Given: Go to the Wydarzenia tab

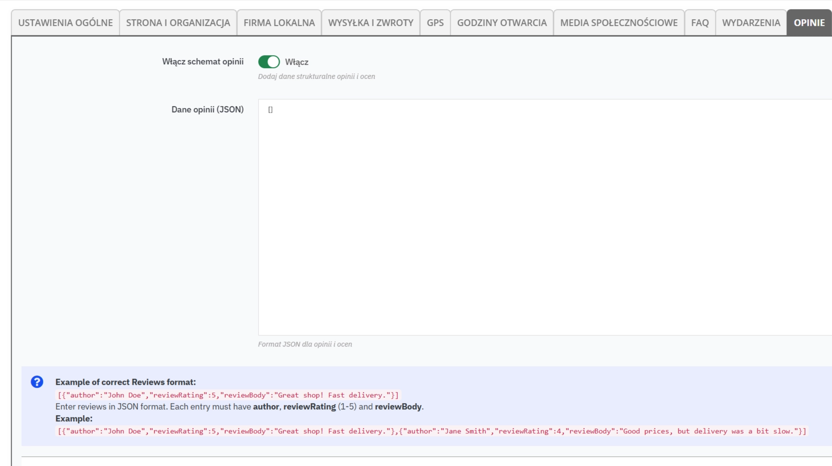Looking at the screenshot, I should point(751,23).
